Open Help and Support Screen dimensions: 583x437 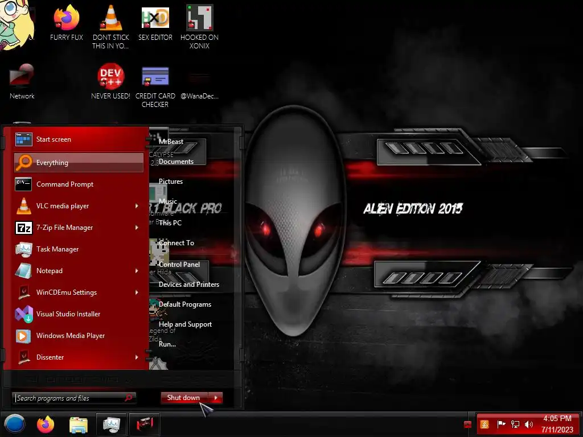point(185,324)
